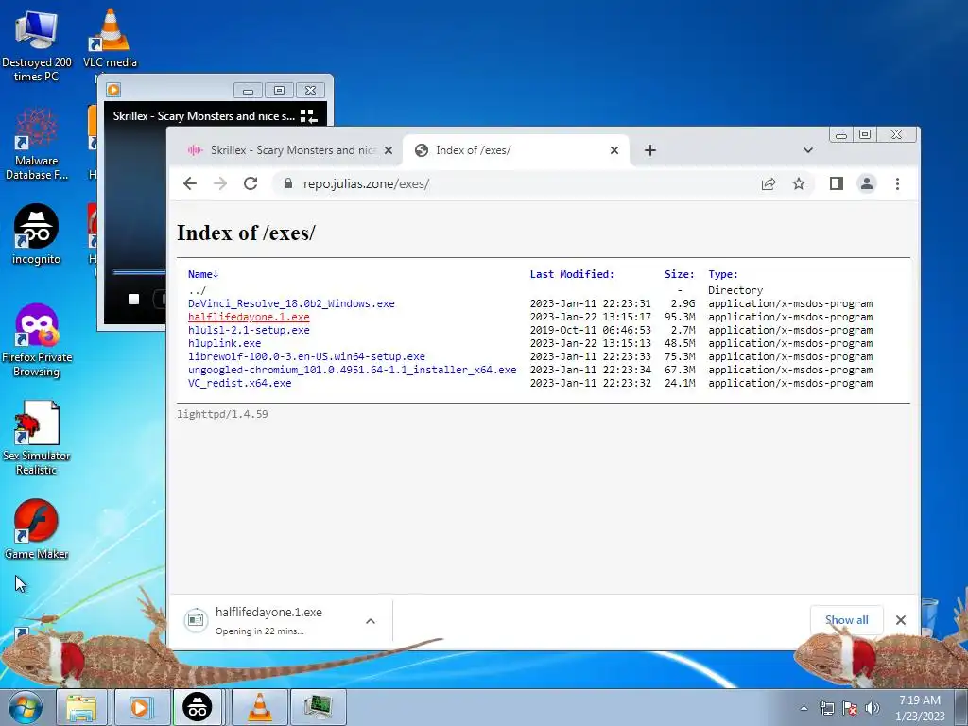Switch media player to now playing view icon
This screenshot has height=726, width=968.
point(308,116)
